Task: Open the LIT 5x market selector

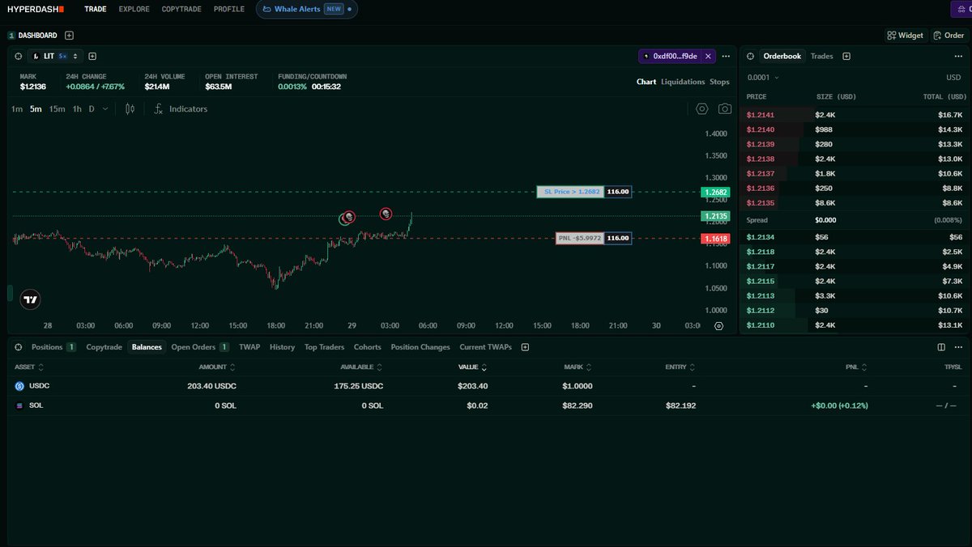Action: pos(55,57)
